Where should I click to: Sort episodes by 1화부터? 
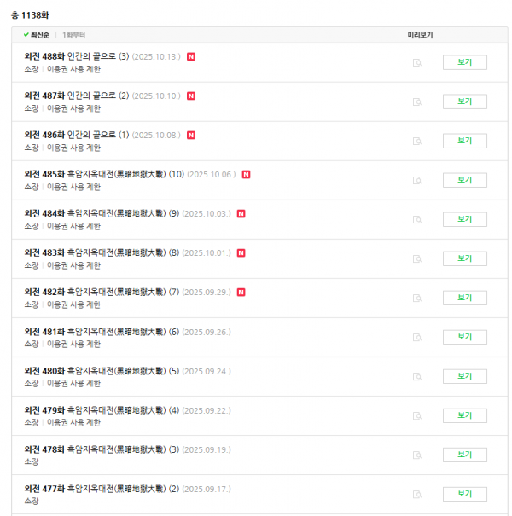(73, 35)
